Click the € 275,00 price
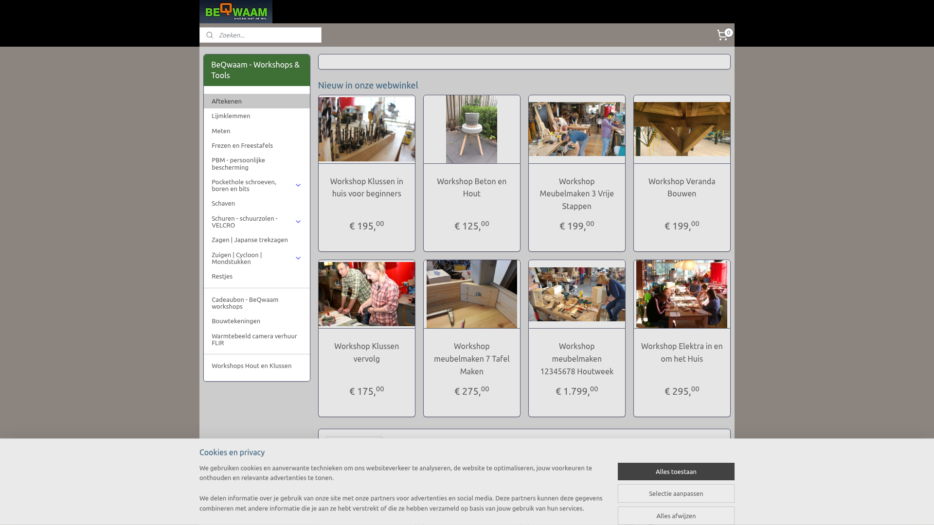Image resolution: width=934 pixels, height=525 pixels. coord(472,390)
